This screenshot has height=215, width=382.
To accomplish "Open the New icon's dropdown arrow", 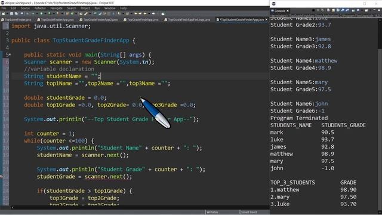I will click(x=7, y=14).
